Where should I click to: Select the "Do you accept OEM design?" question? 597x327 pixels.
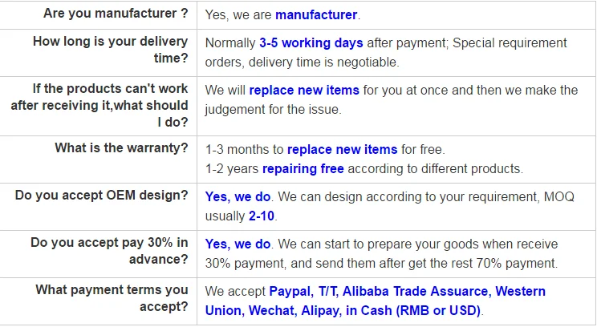pos(102,196)
